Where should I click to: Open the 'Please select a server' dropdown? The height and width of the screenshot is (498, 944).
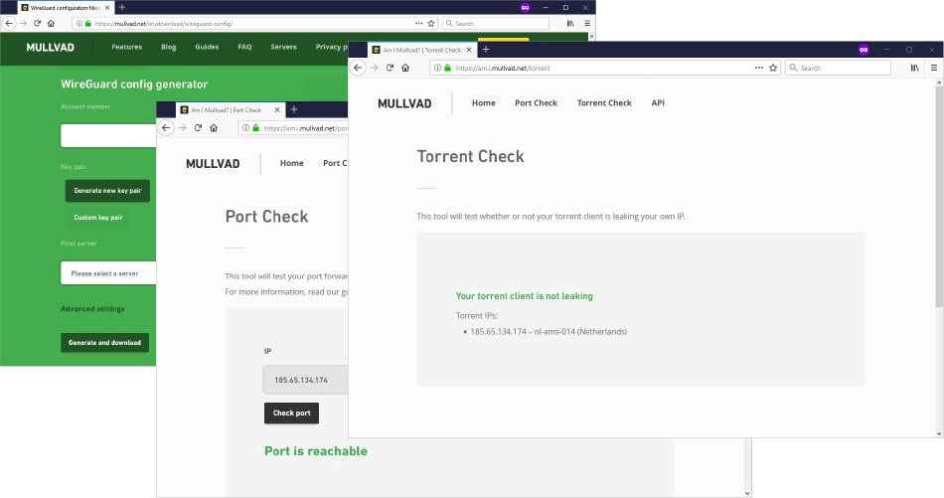(108, 273)
